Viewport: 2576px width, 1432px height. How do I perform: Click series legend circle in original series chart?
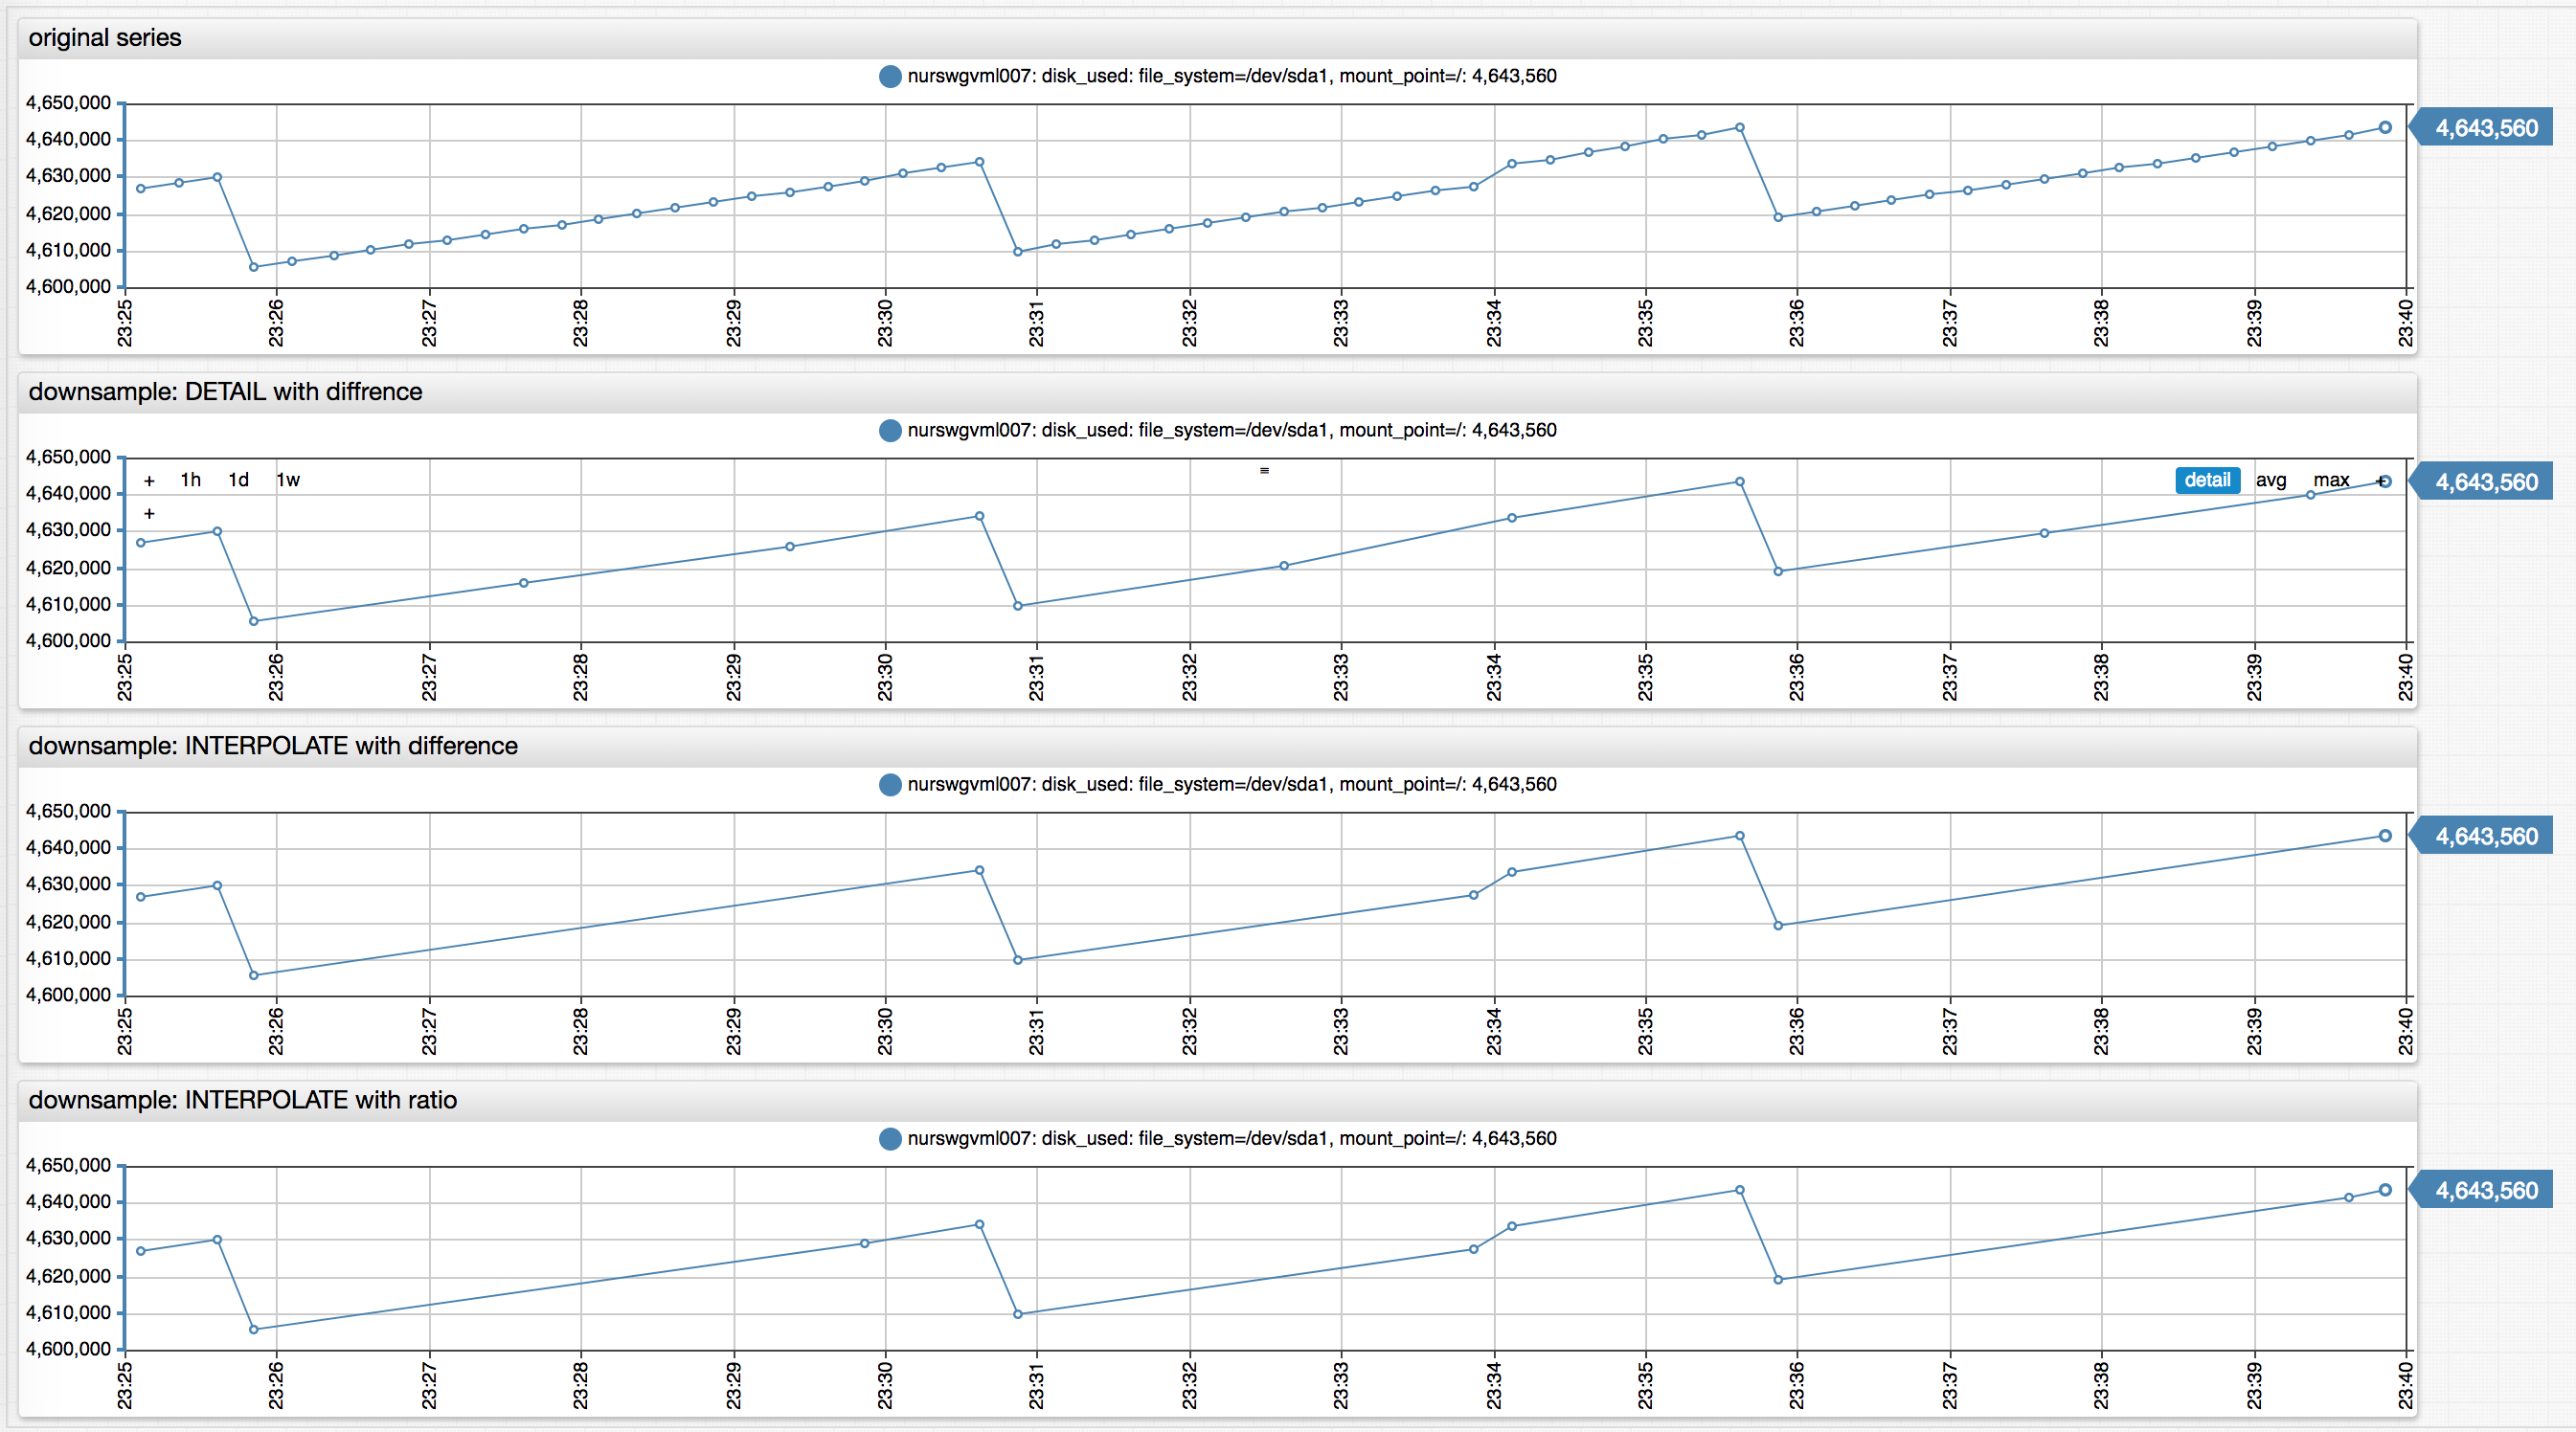[x=889, y=76]
